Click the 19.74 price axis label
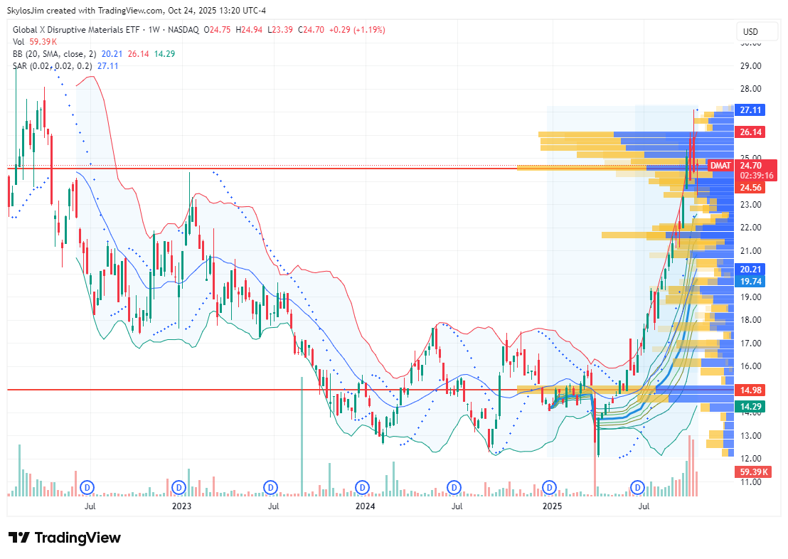Image resolution: width=788 pixels, height=559 pixels. click(x=750, y=282)
